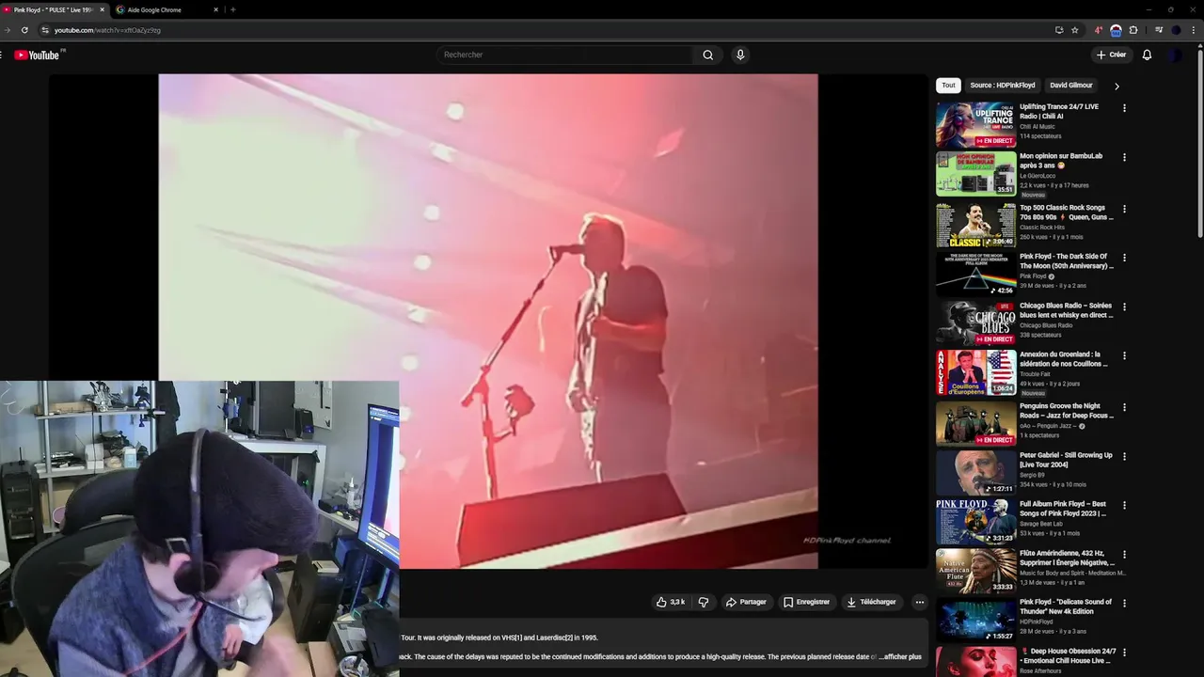Click the Télécharger download button
The height and width of the screenshot is (677, 1204).
871,602
